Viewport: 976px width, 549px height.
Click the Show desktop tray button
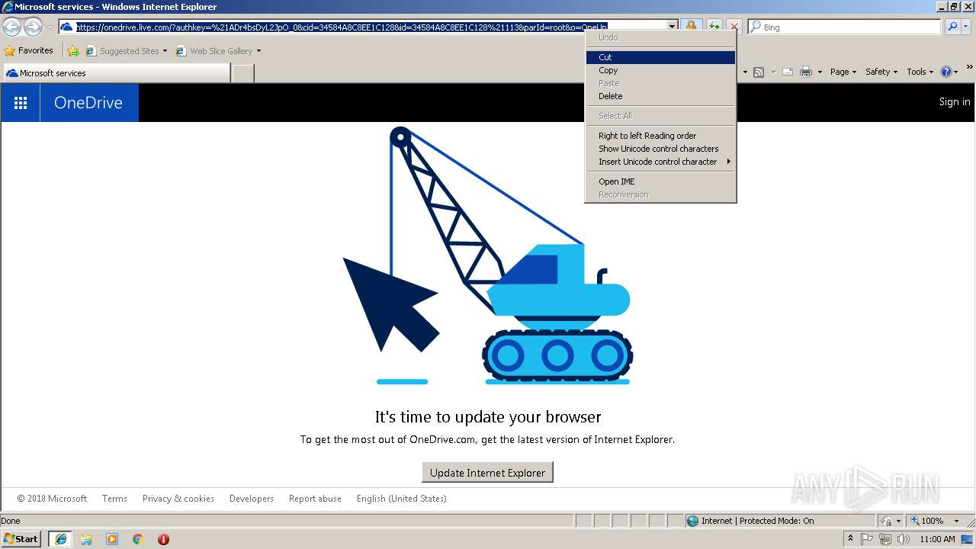pyautogui.click(x=968, y=539)
